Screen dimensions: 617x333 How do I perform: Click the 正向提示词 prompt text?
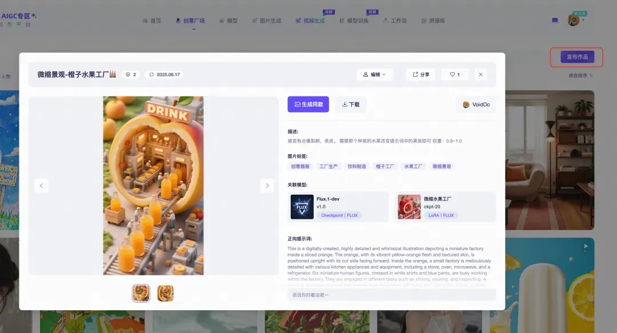coord(389,267)
